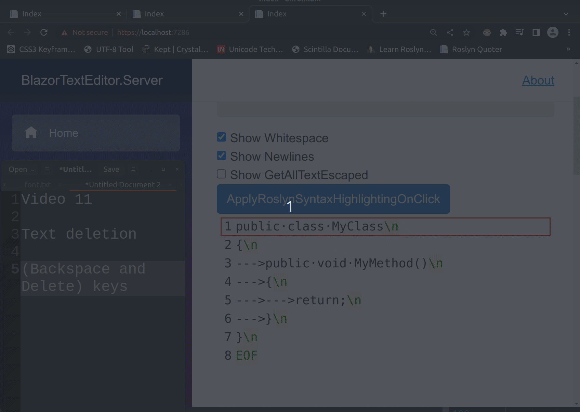Open the browser profile avatar
The image size is (580, 412).
[x=552, y=32]
